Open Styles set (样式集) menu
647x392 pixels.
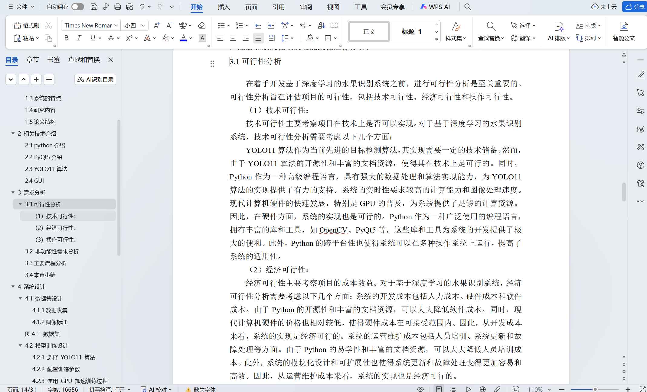[x=456, y=31]
